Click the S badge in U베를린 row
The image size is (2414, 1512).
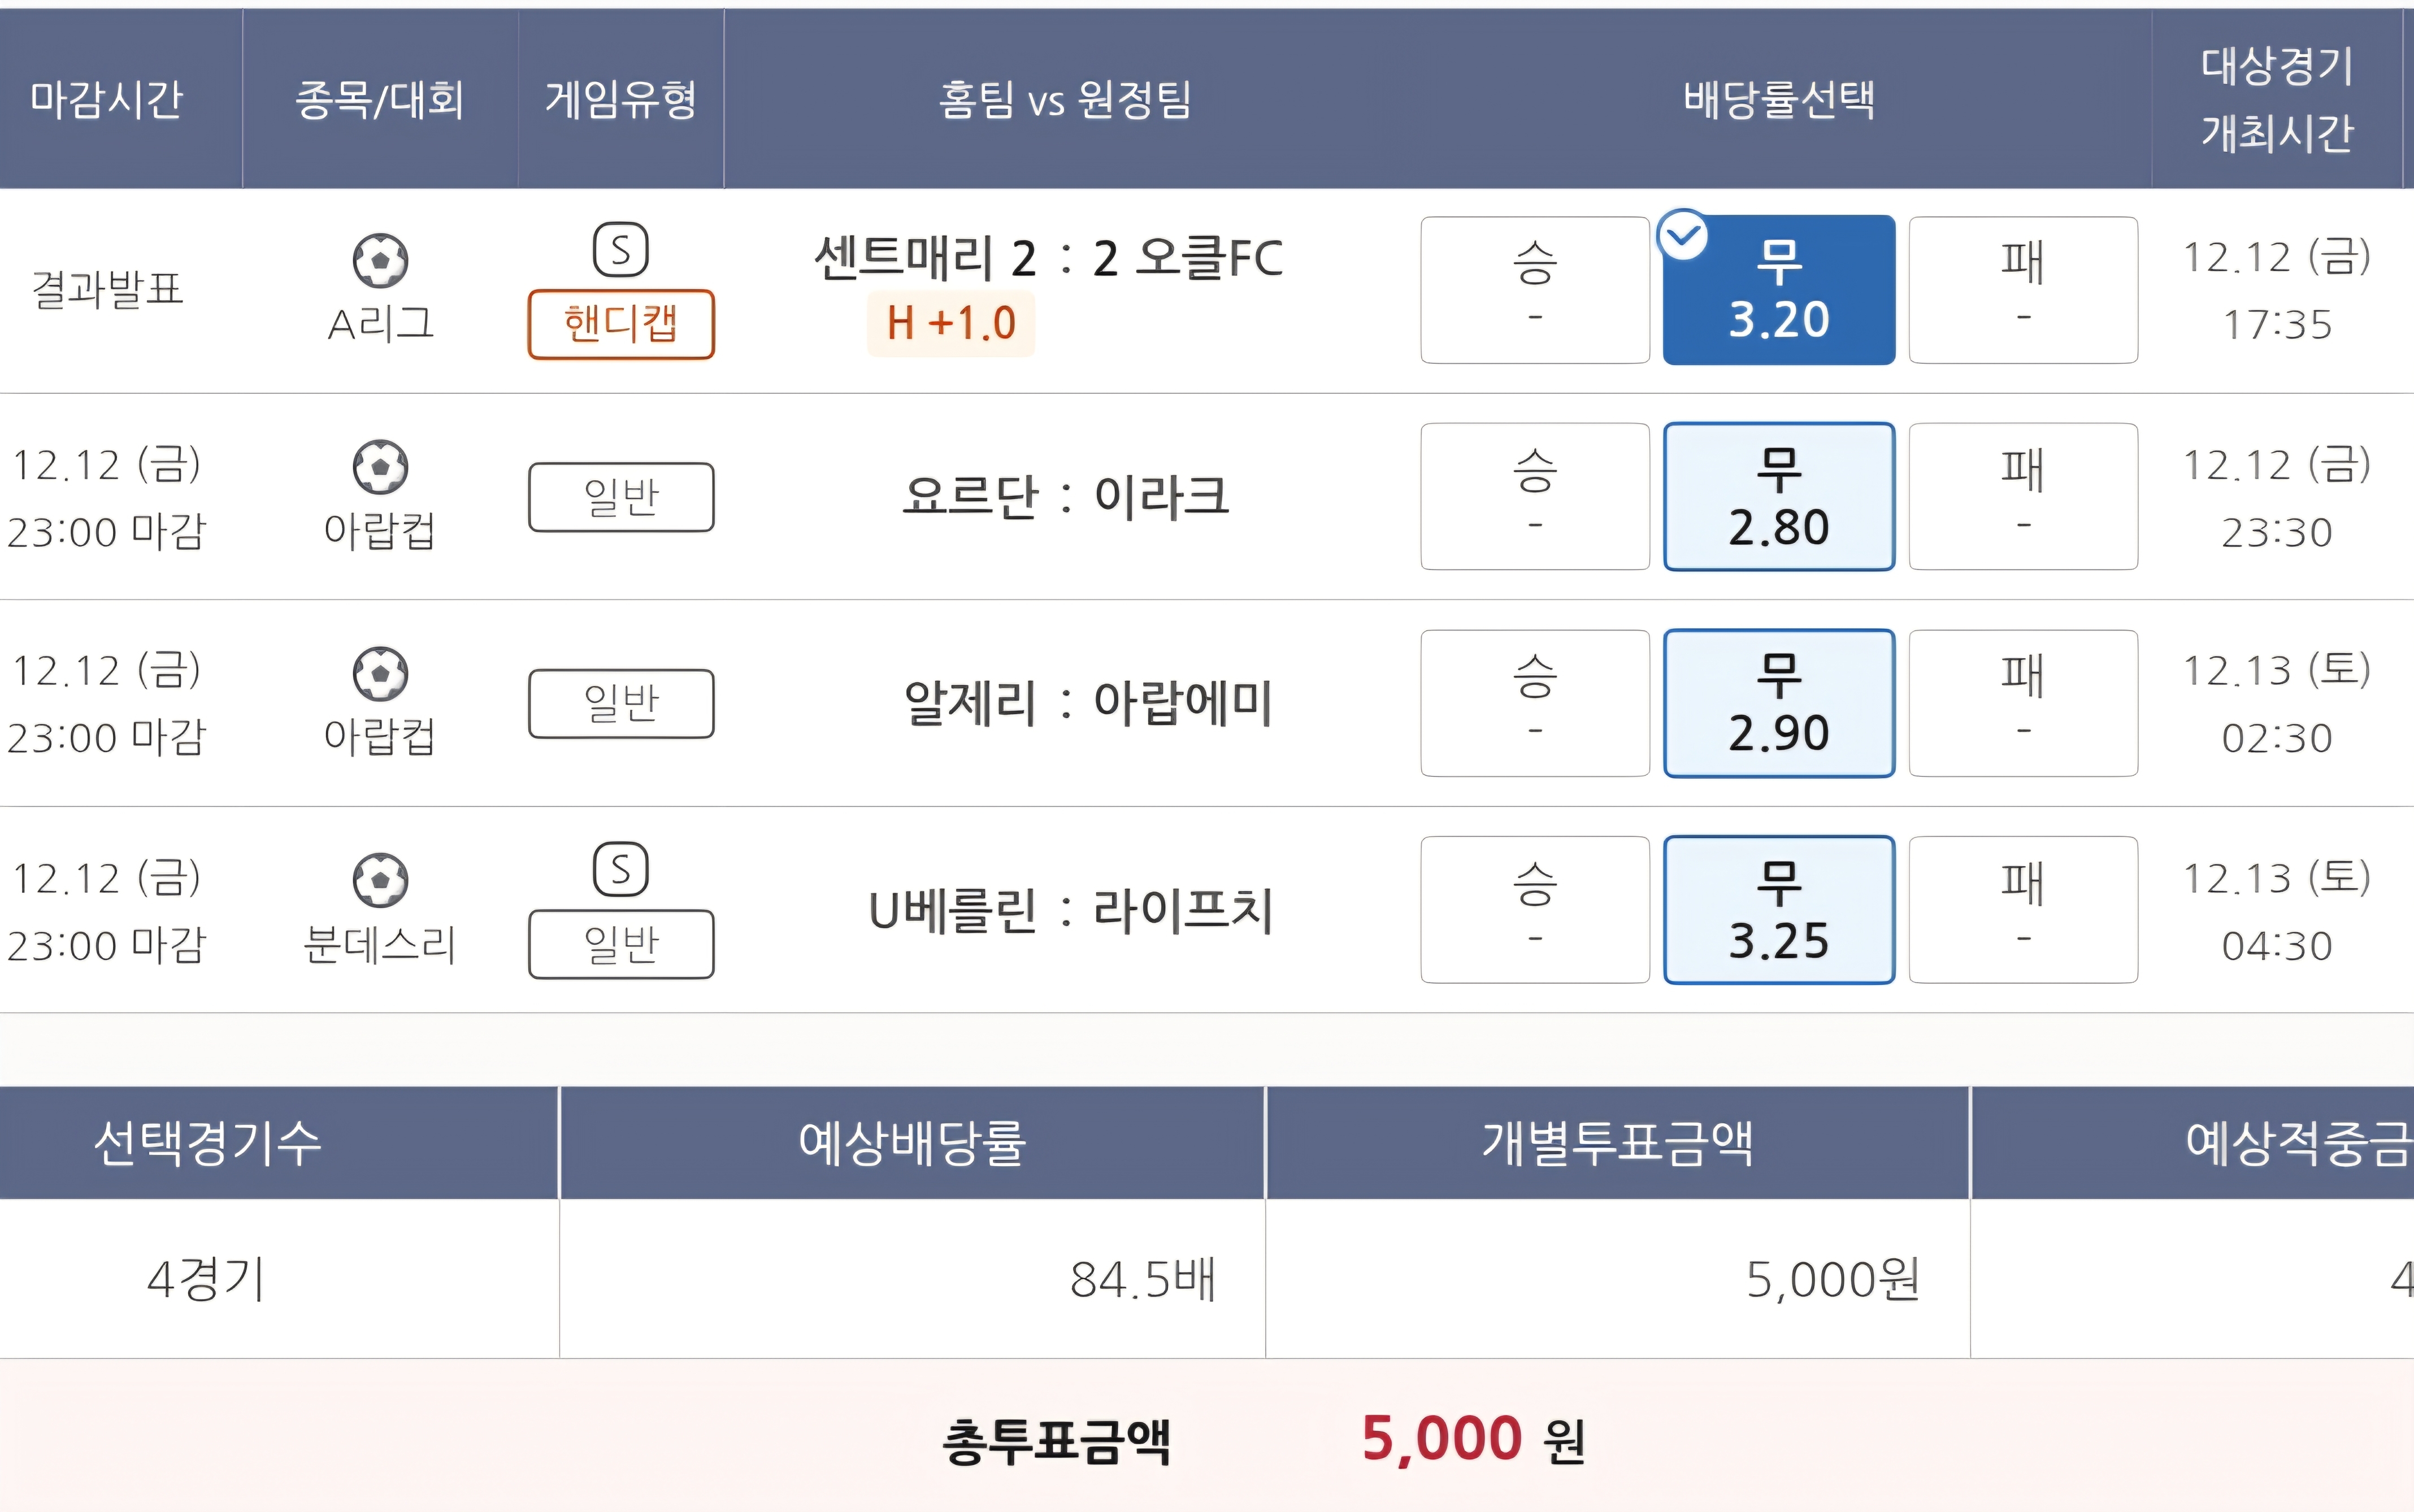[621, 870]
